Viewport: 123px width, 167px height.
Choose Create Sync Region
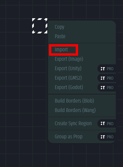coord(73,123)
